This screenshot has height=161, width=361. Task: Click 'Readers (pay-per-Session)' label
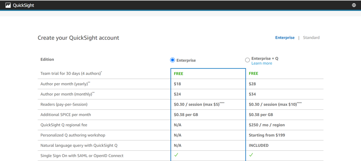pos(64,104)
